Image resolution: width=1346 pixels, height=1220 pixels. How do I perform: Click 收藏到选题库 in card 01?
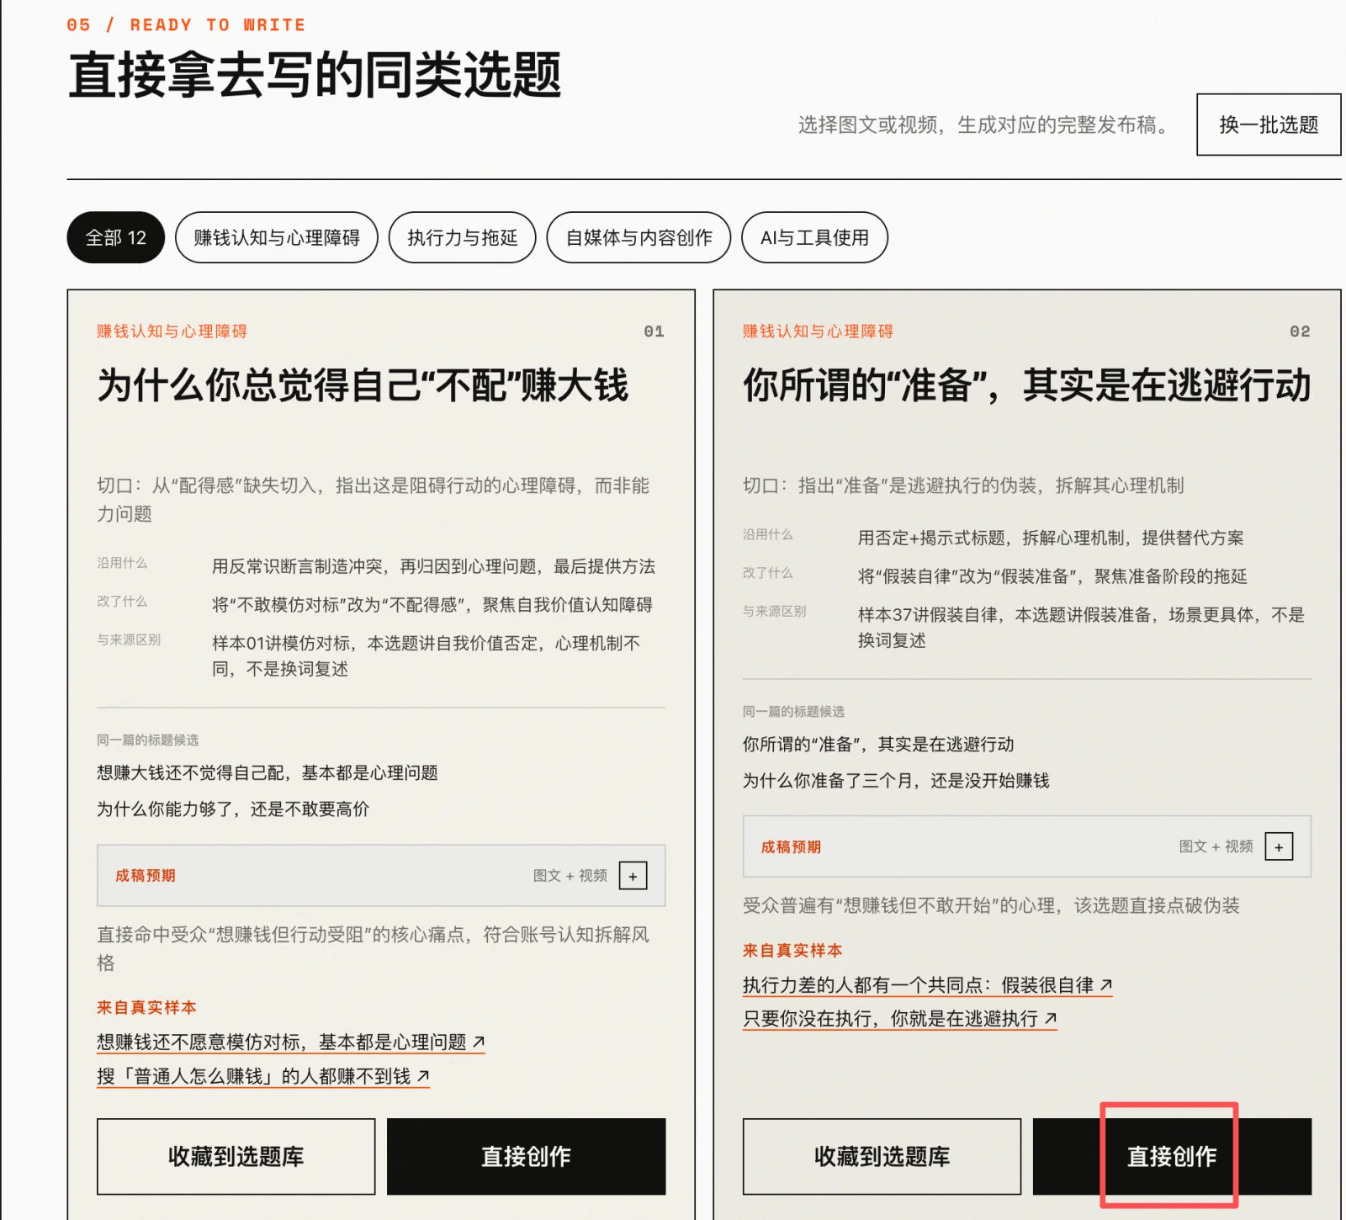coord(236,1156)
